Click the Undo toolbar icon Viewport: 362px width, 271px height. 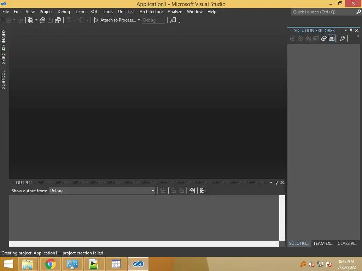click(x=69, y=20)
